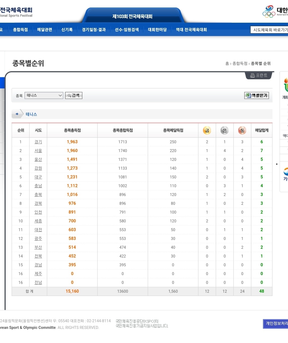Click the blue arrow icon beside 테니스 heading

point(17,114)
